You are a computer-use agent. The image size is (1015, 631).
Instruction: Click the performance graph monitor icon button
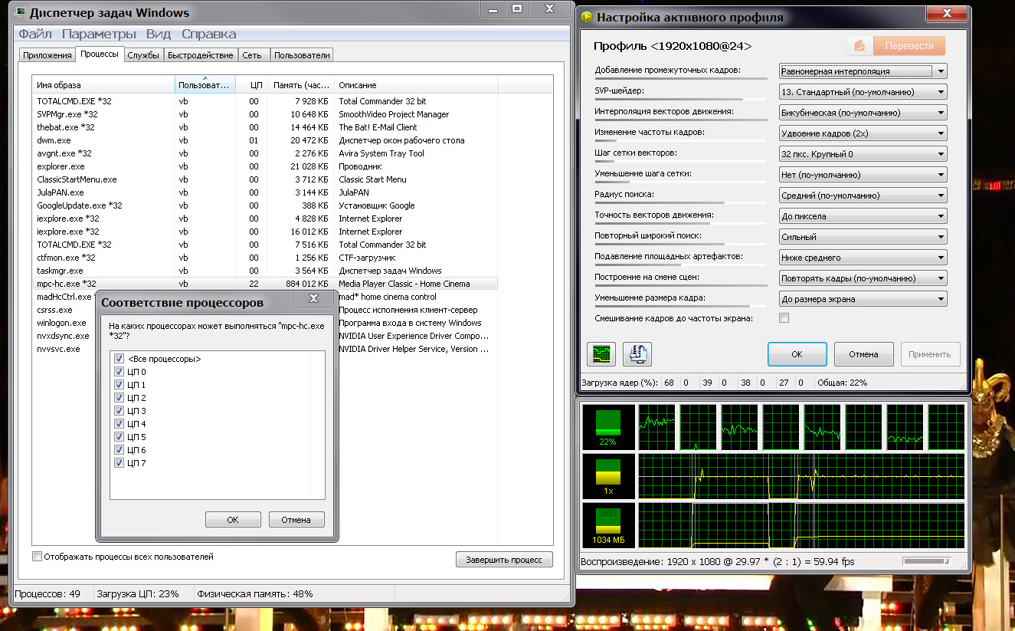pos(601,354)
